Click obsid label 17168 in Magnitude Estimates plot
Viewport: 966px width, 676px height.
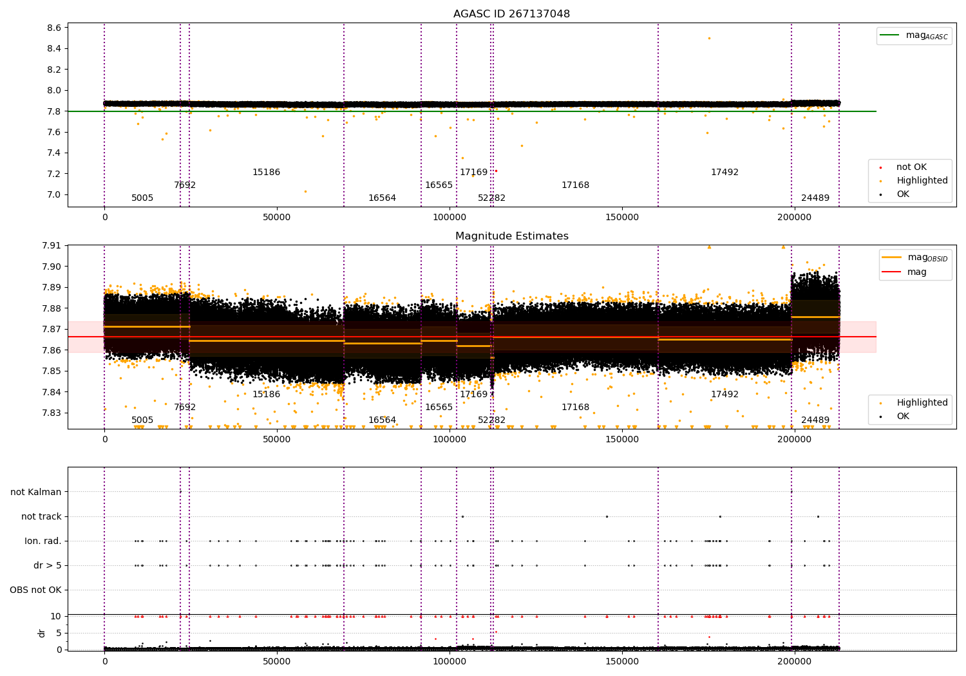[x=575, y=408]
